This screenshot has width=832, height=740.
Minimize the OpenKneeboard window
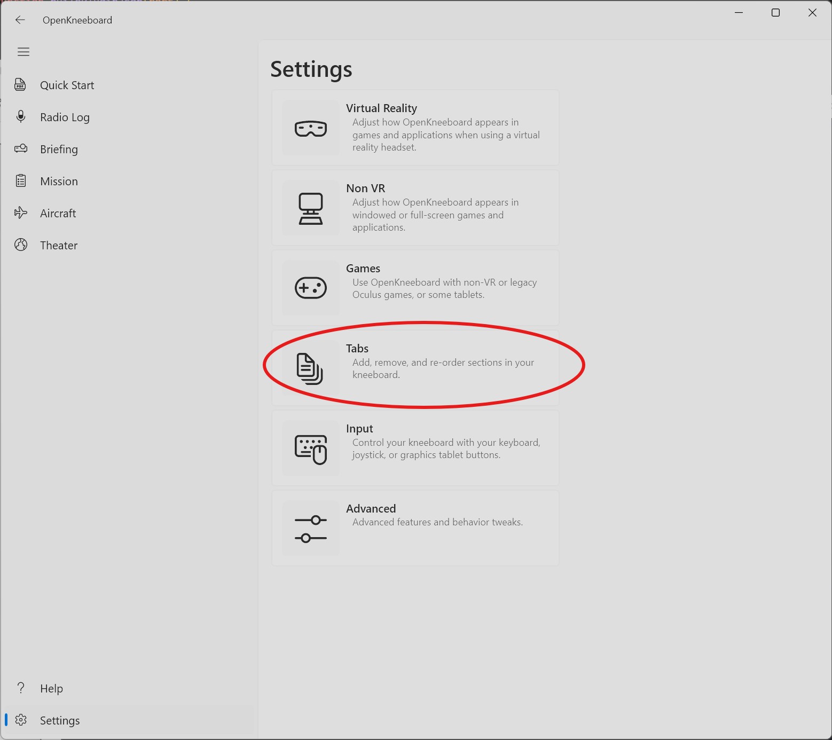tap(739, 13)
